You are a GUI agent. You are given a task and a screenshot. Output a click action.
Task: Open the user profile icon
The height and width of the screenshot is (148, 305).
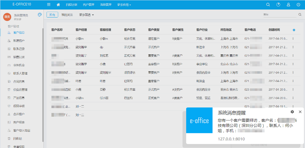click(288, 5)
